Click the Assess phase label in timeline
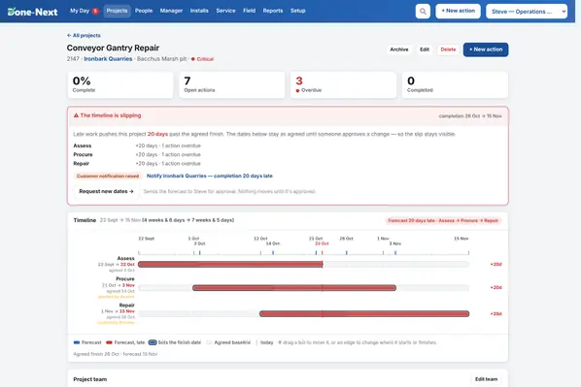The image size is (581, 387). click(125, 258)
